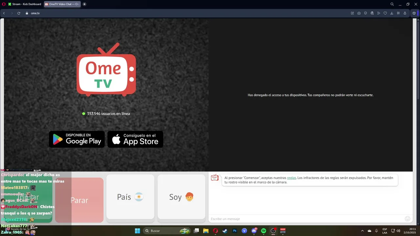Go forward with the forward arrow

[12, 13]
